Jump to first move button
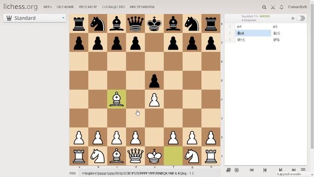This screenshot has width=314, height=177. click(x=252, y=170)
